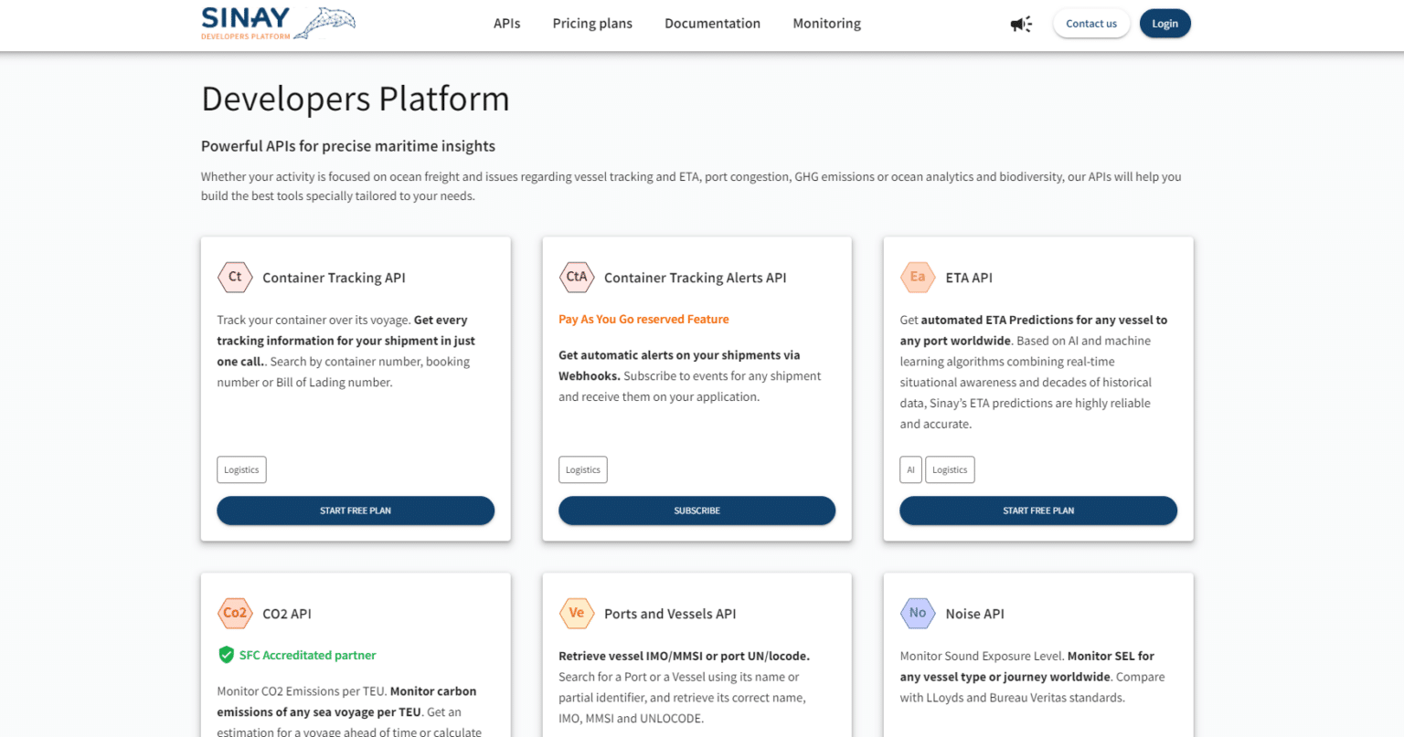Open the Monitoring nav item

[x=826, y=24]
